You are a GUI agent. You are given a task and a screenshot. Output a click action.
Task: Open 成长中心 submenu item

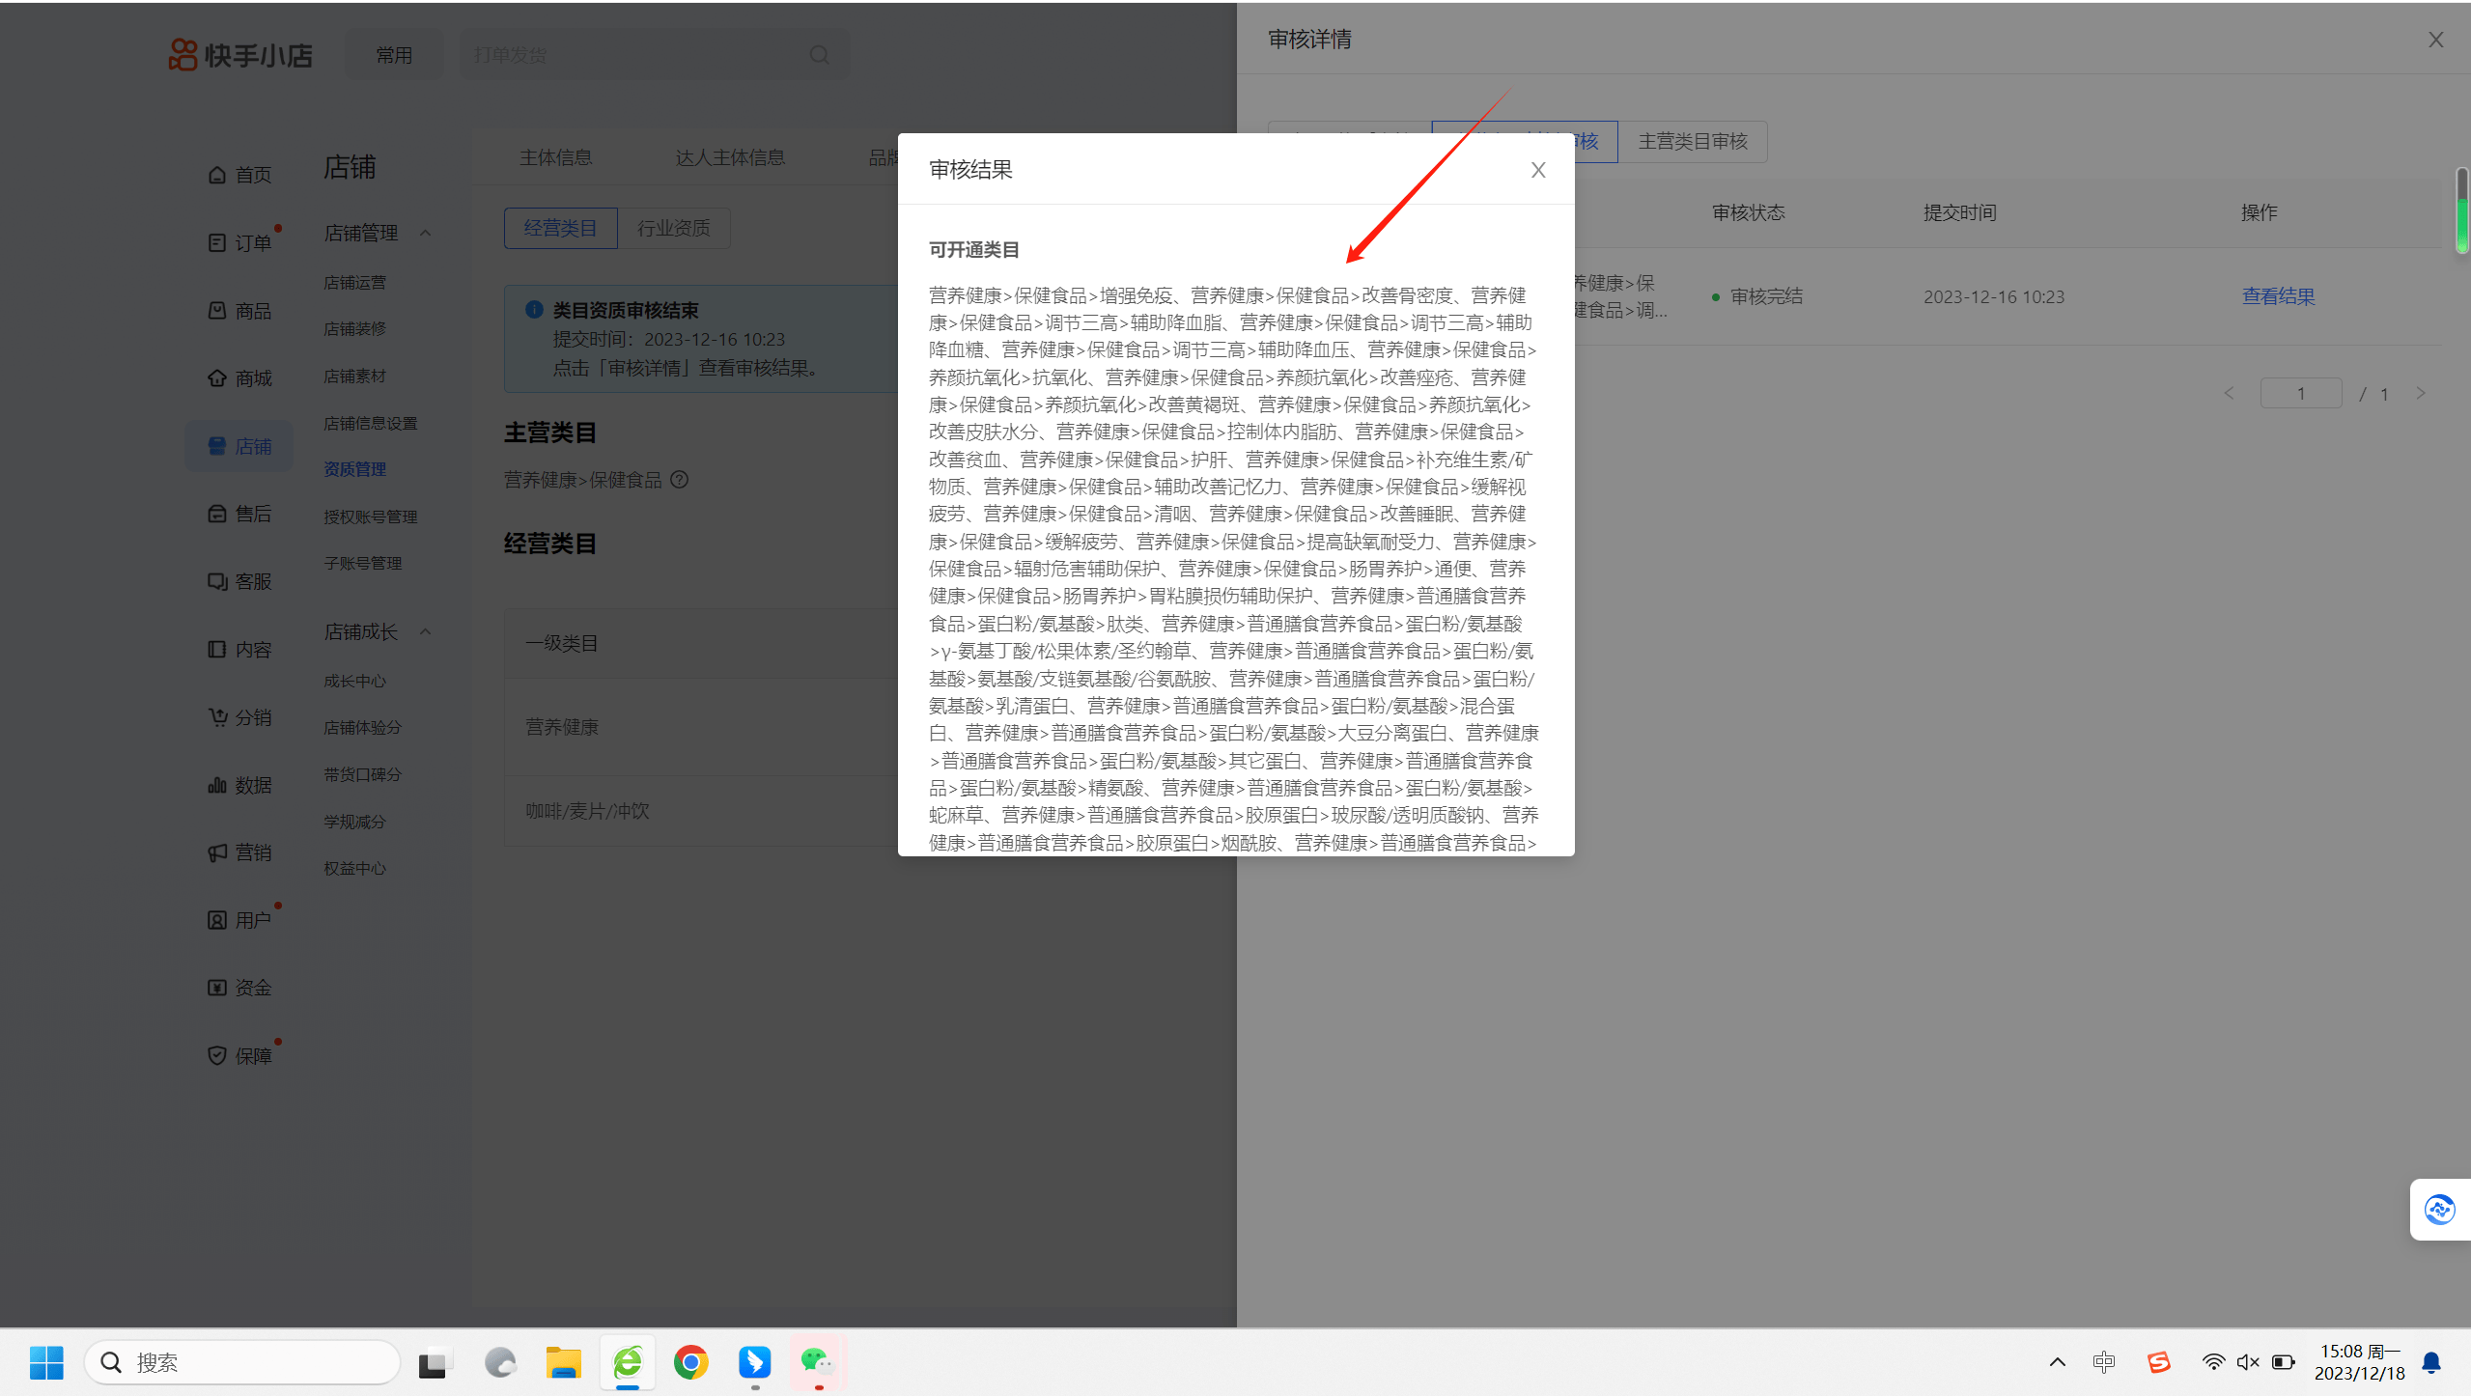click(x=354, y=681)
